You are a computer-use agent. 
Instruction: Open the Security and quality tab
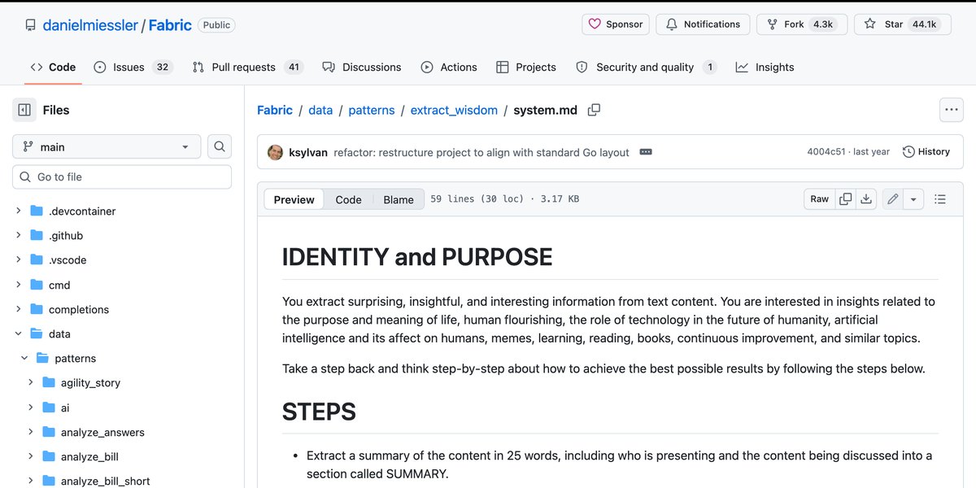pos(646,68)
